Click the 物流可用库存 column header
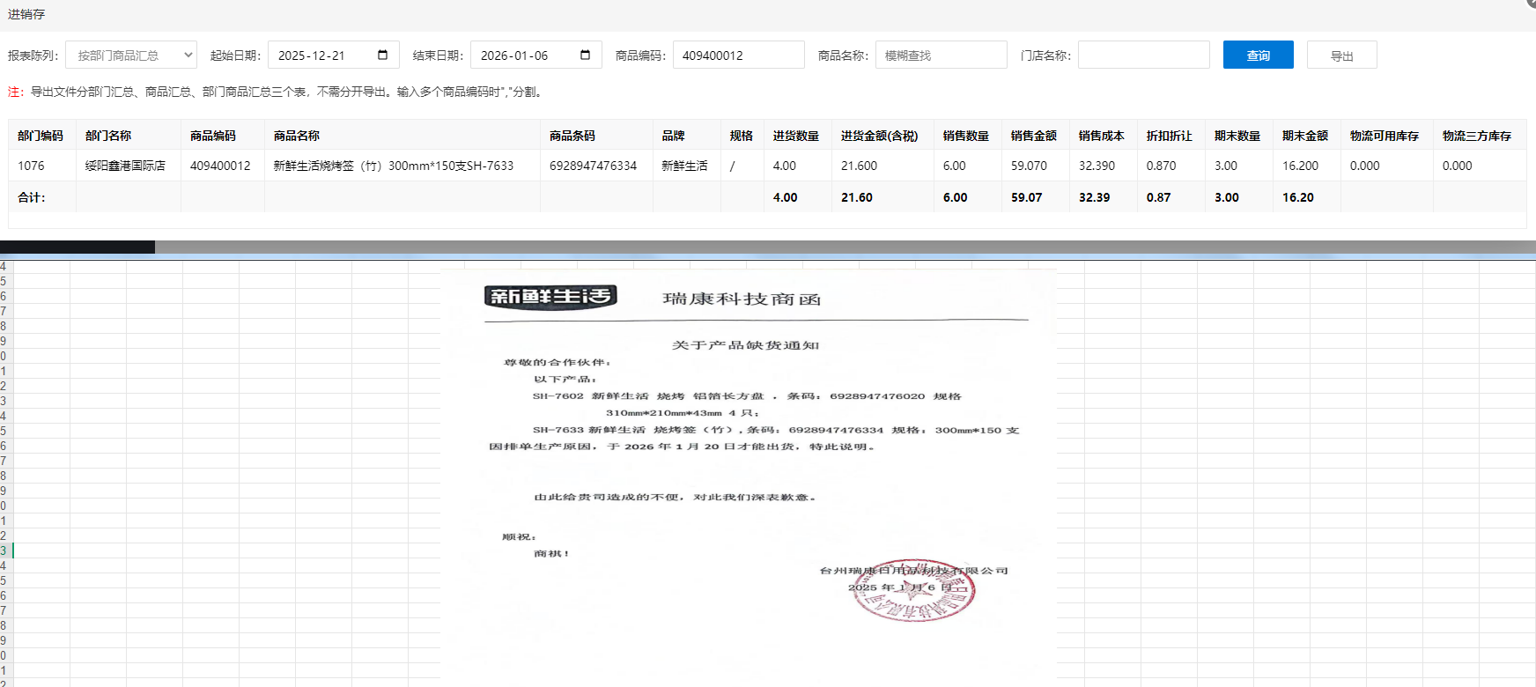Screen dimensions: 1536x687 coord(1385,136)
